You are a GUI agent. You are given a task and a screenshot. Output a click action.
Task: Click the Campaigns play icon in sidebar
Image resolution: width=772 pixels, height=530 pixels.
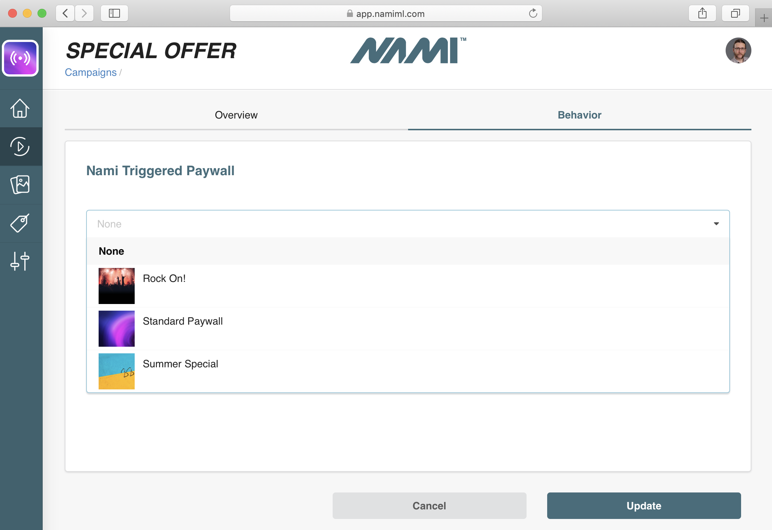pos(20,146)
